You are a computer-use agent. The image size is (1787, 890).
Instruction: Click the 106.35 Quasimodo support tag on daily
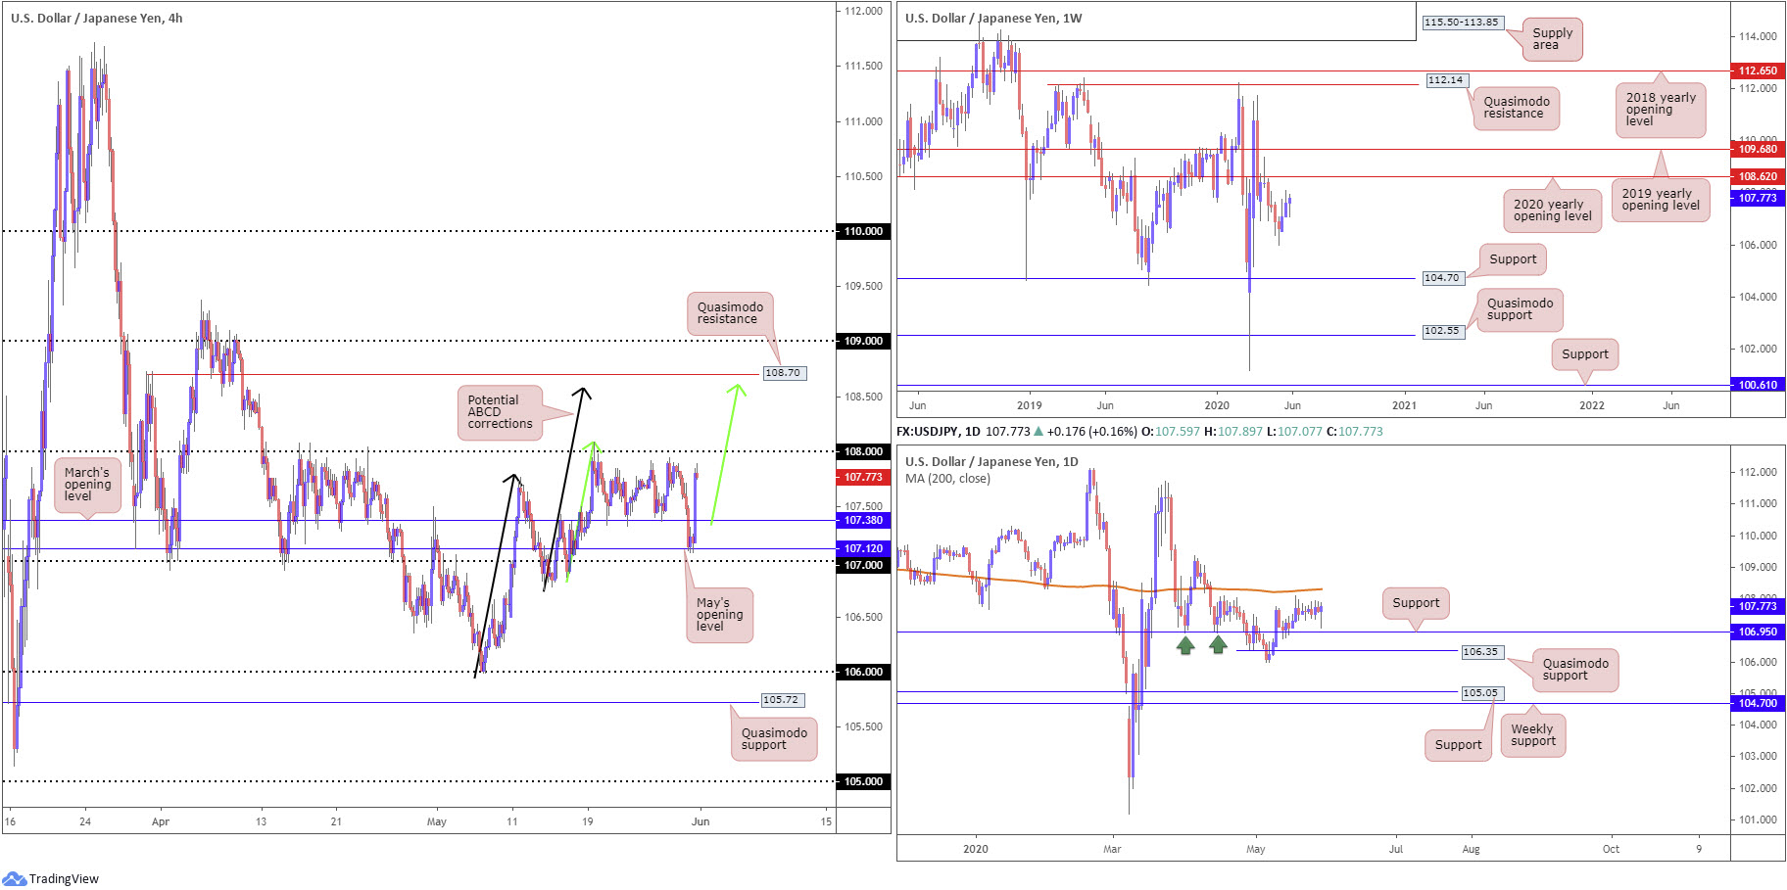[1479, 652]
